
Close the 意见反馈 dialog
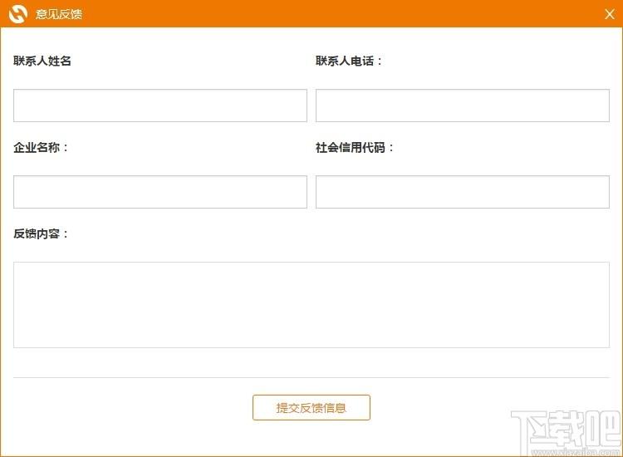(610, 15)
